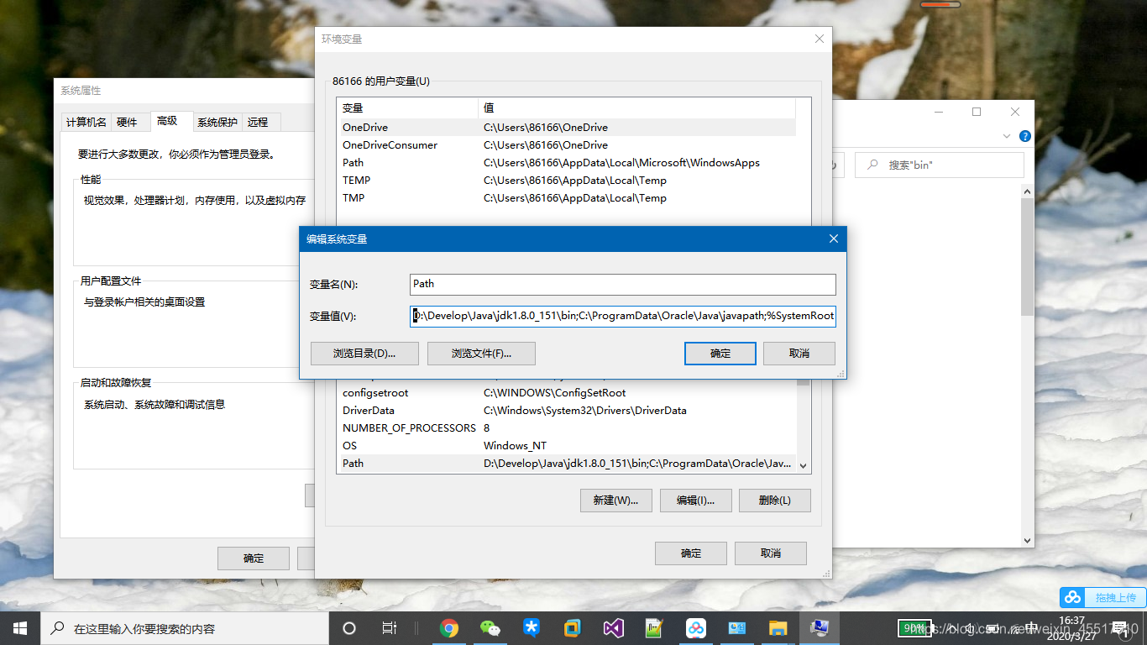Click the battery 90% indicator in tray
This screenshot has width=1147, height=645.
coord(914,627)
